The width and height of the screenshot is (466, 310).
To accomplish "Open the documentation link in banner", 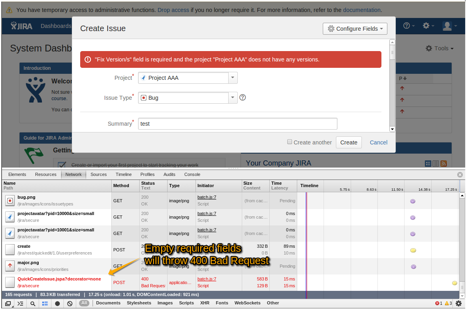I will pyautogui.click(x=362, y=10).
